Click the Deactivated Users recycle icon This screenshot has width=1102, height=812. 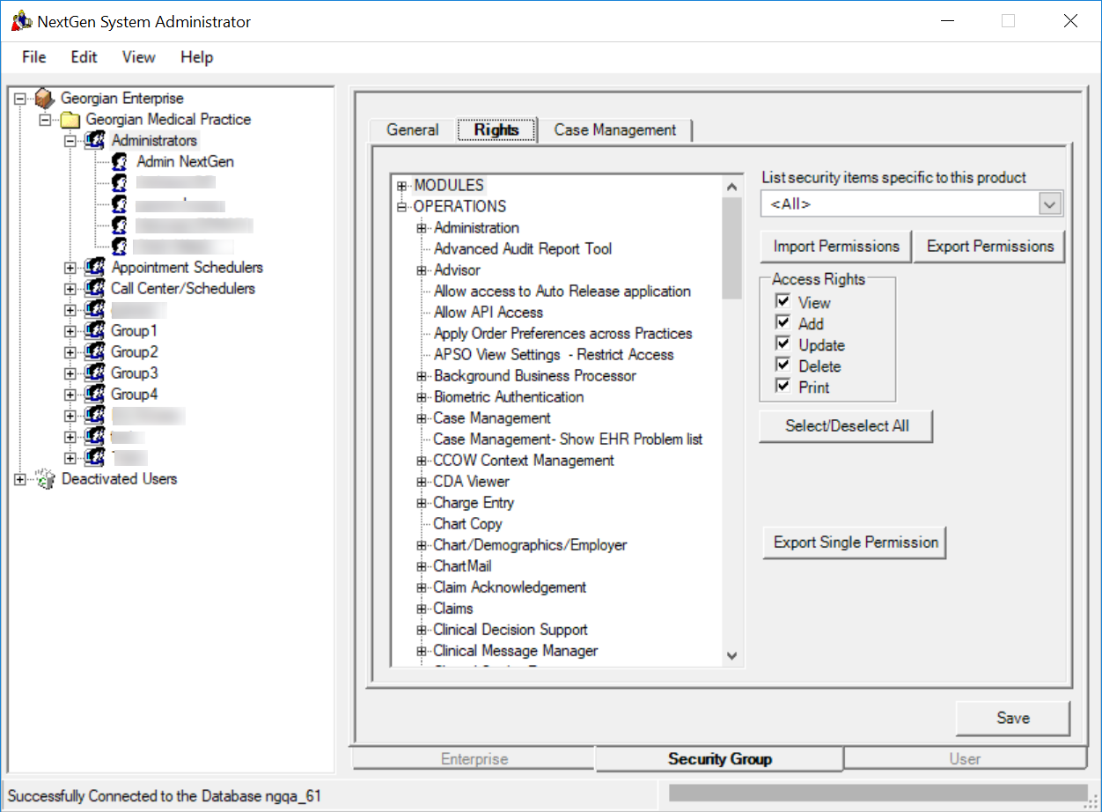[45, 479]
